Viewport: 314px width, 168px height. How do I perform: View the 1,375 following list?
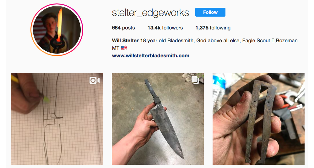pos(213,28)
